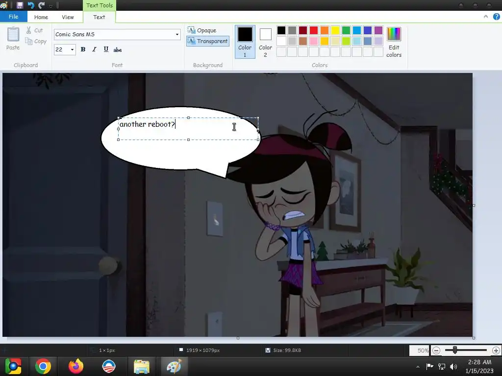Click the Redo arrow icon
This screenshot has height=376, width=502.
tap(42, 5)
